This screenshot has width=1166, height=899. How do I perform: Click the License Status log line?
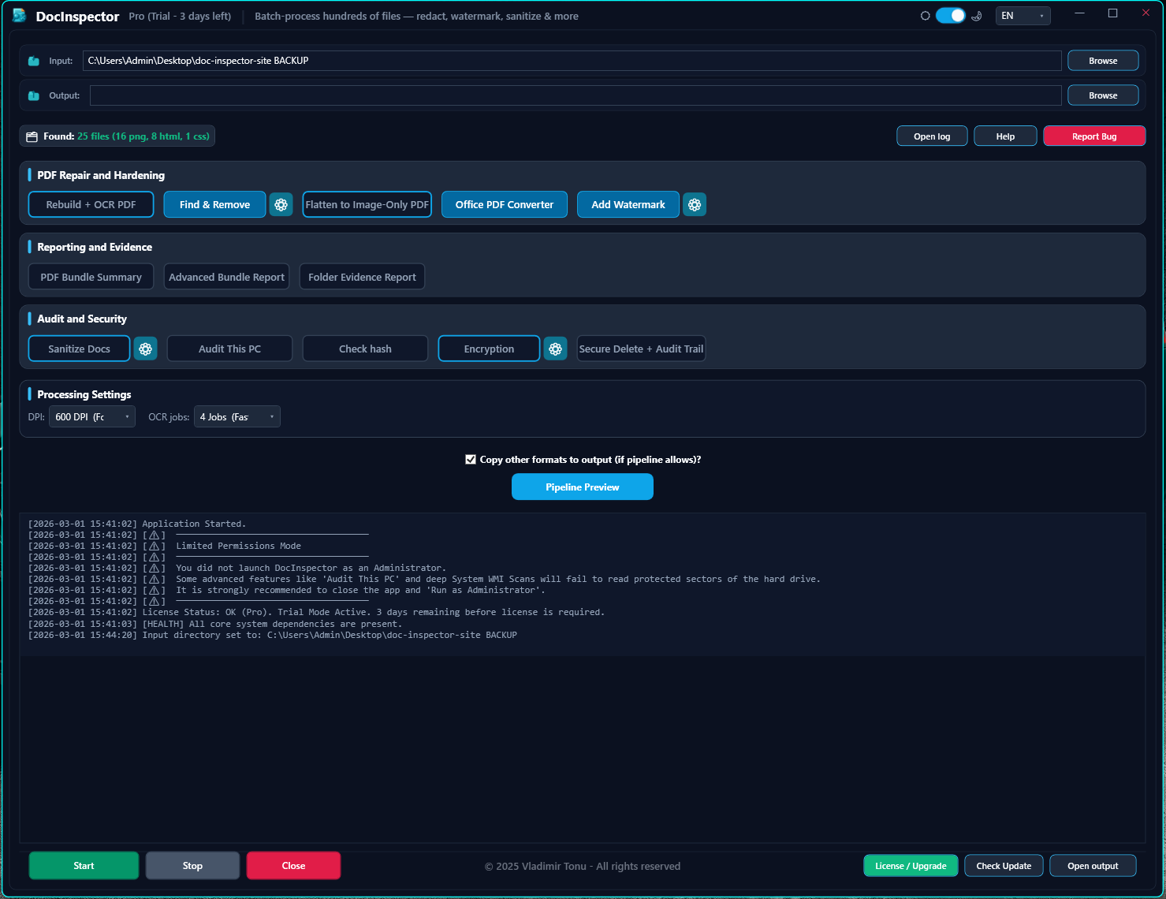point(316,612)
